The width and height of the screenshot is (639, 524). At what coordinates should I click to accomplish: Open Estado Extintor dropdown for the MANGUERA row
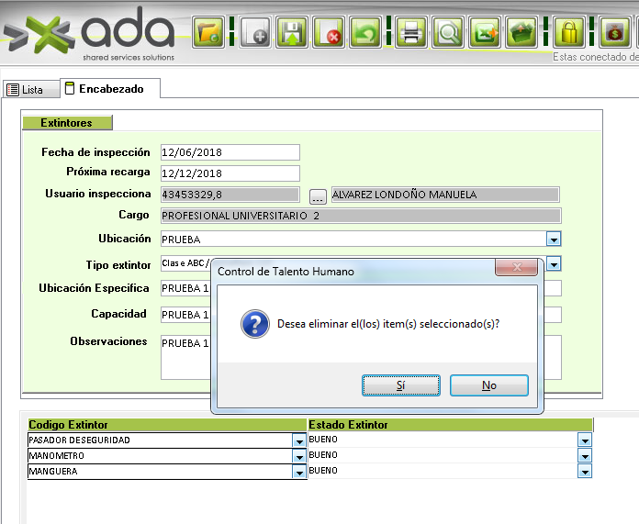coord(585,471)
